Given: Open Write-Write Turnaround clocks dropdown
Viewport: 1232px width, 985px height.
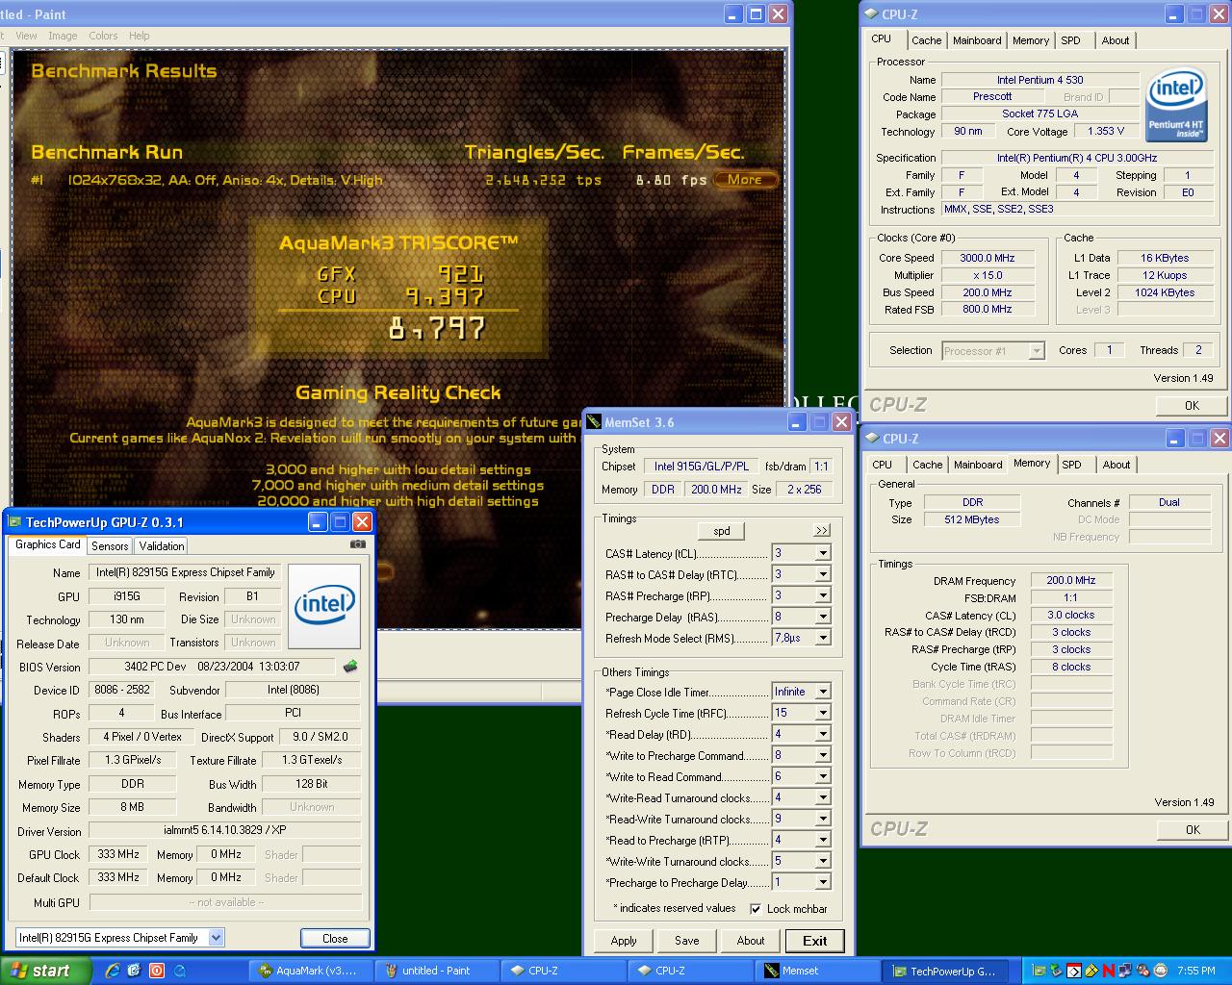Looking at the screenshot, I should click(x=823, y=861).
